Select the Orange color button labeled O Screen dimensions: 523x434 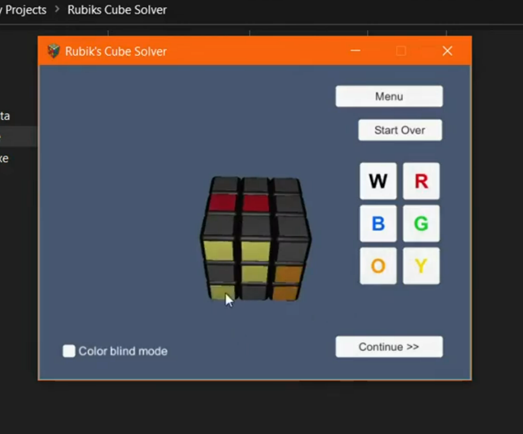click(x=378, y=266)
